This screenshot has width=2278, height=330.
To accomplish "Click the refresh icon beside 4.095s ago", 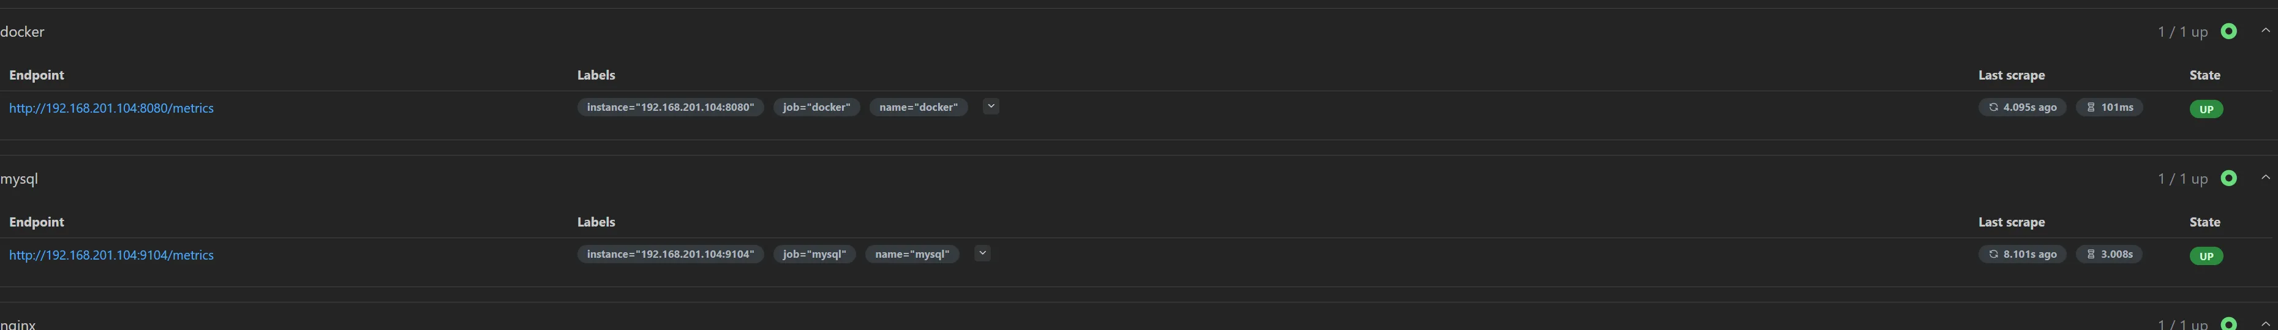I will pyautogui.click(x=1993, y=107).
